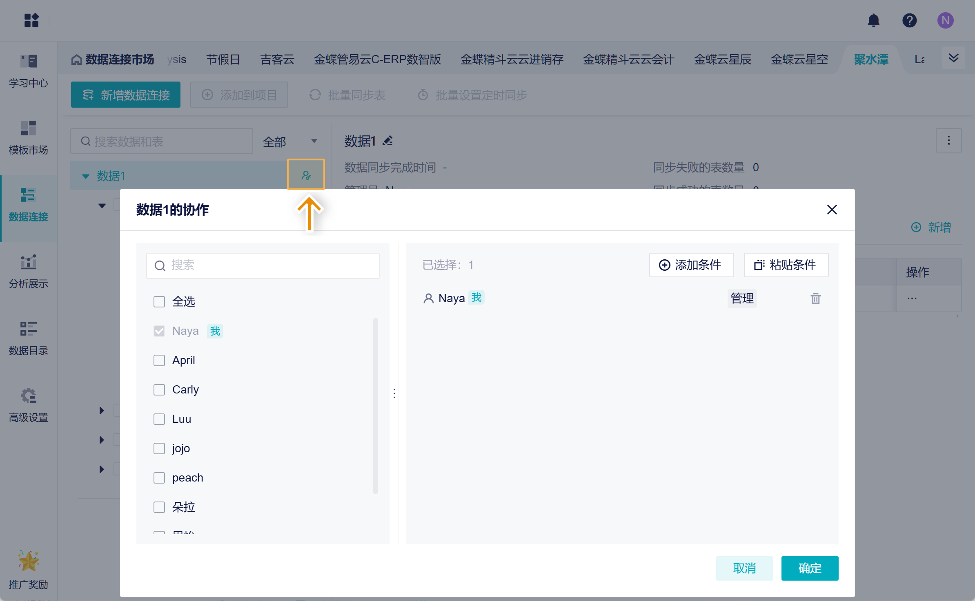Open the vertical three-dot more menu
The height and width of the screenshot is (601, 975).
pyautogui.click(x=948, y=141)
